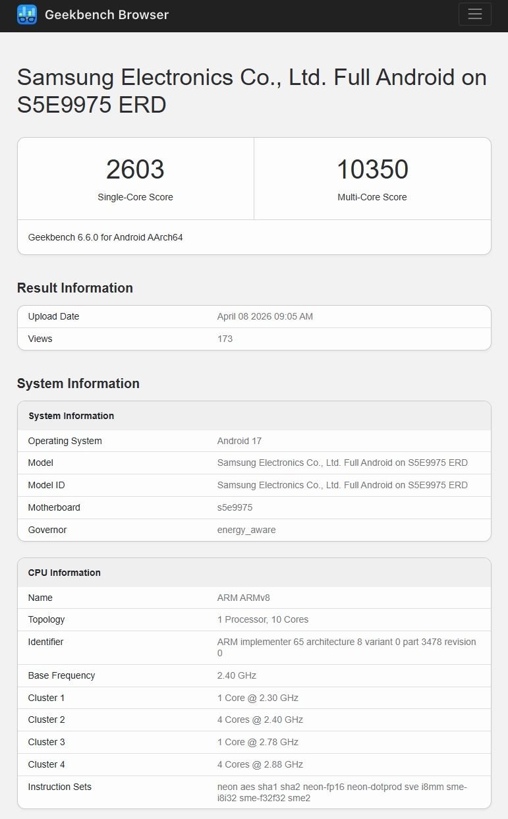Click the page title mentioning S5E9975 ERD
Screen dimensions: 508x819
click(x=251, y=91)
